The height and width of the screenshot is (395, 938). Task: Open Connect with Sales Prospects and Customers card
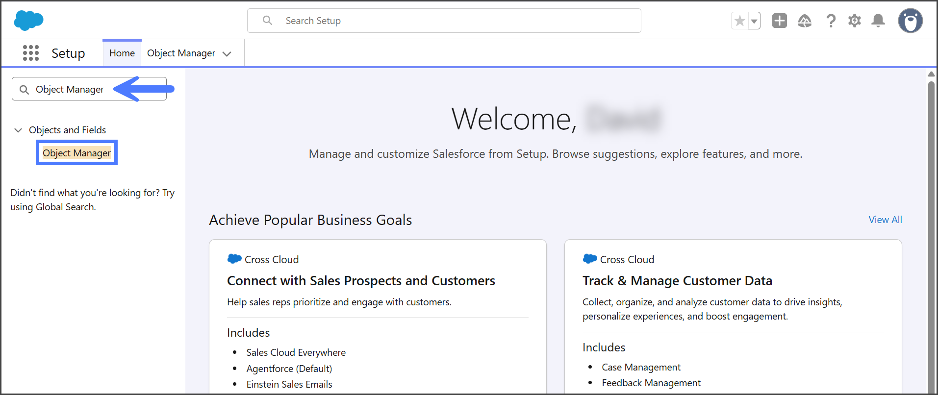coord(361,281)
